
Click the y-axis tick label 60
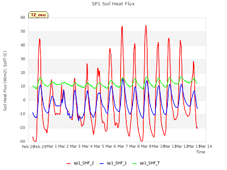coord(23,17)
